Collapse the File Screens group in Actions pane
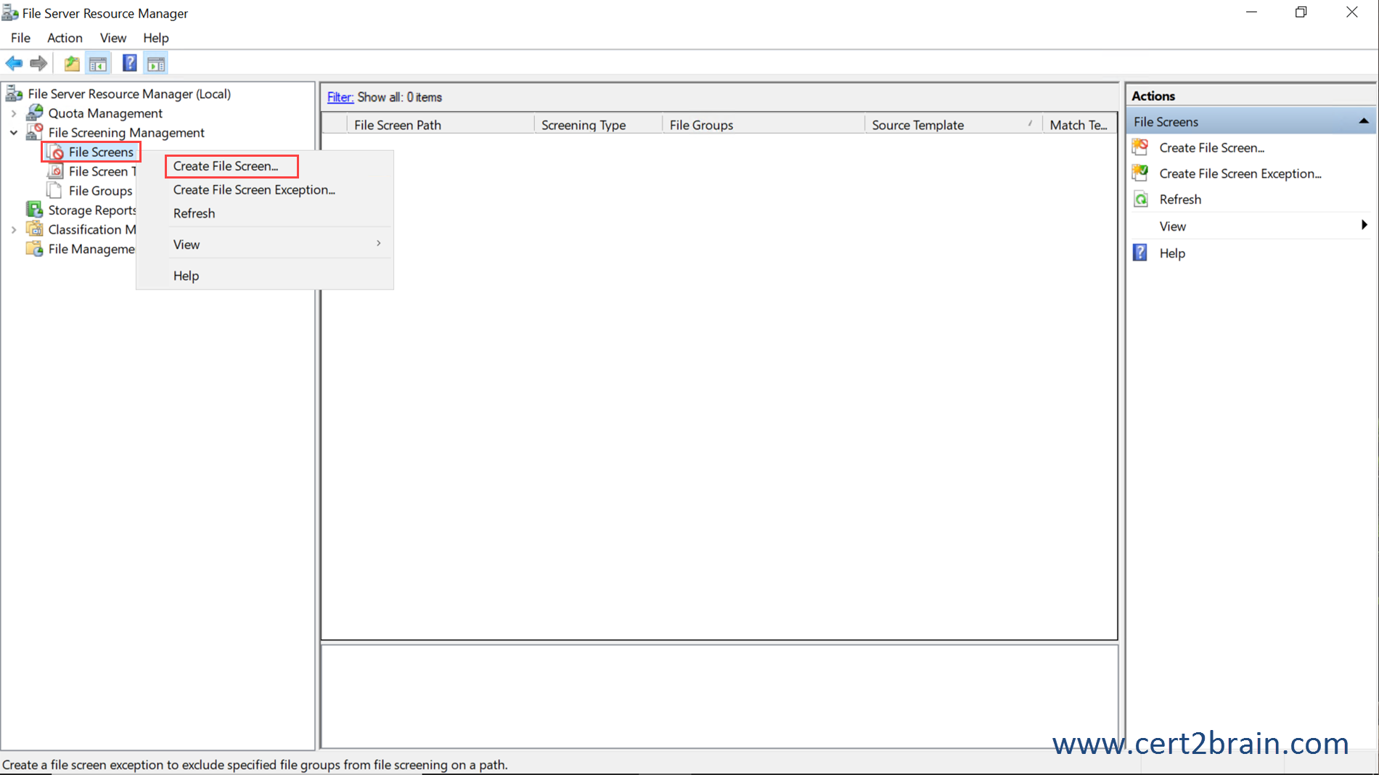The width and height of the screenshot is (1379, 775). 1364,120
